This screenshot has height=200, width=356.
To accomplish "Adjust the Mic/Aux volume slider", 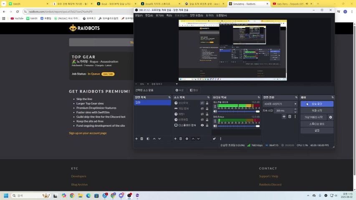I will 238,126.
